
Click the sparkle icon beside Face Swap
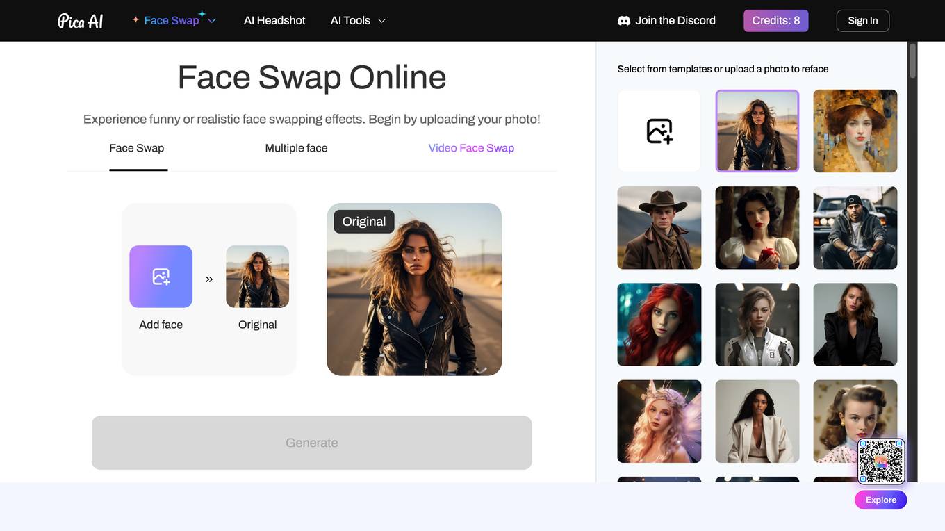pos(135,20)
